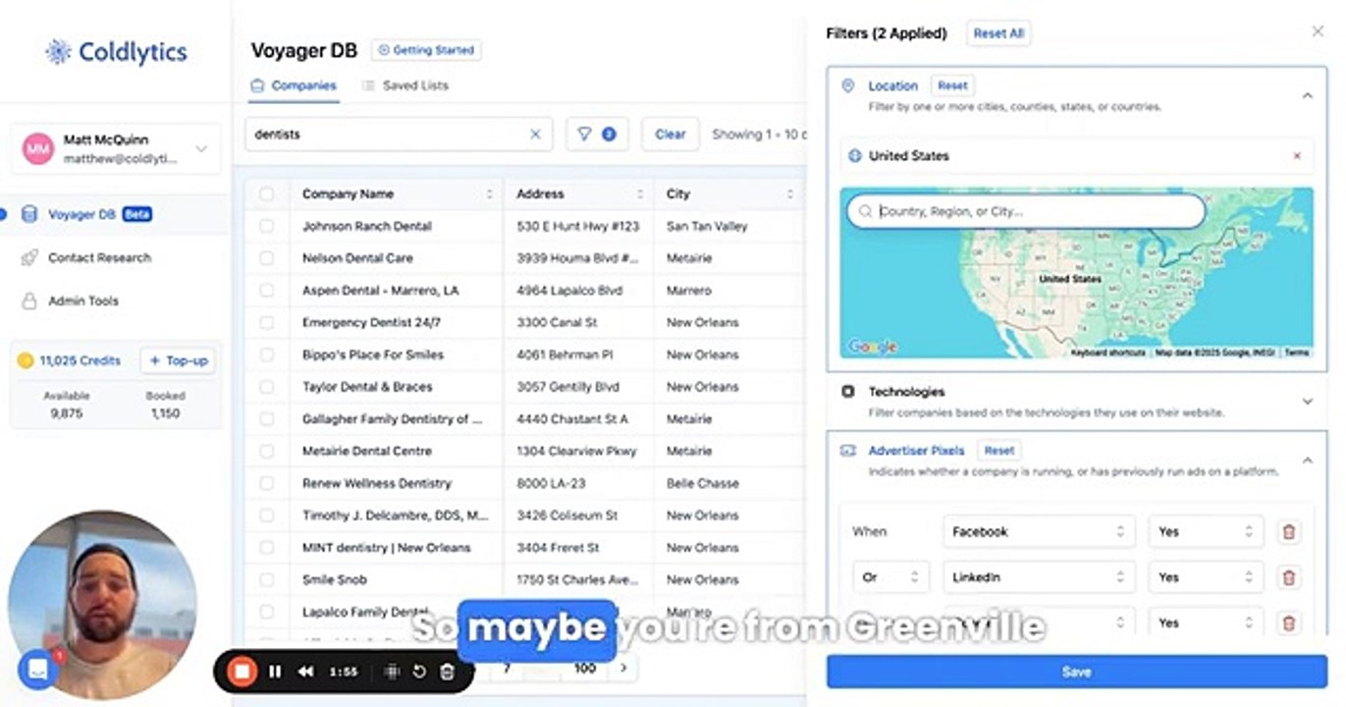Click the Clear button
1346x707 pixels.
point(671,135)
